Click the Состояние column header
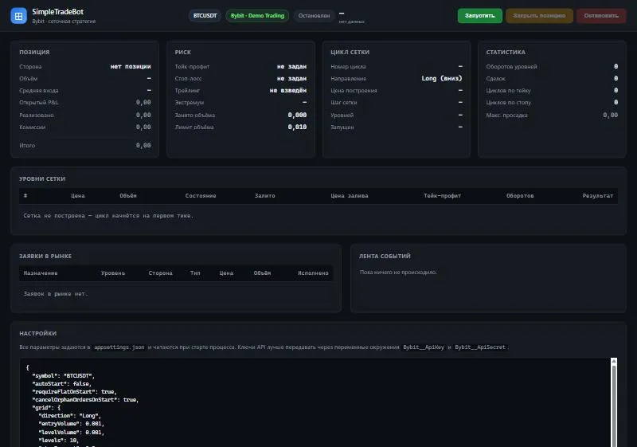The height and width of the screenshot is (447, 637). coord(201,195)
